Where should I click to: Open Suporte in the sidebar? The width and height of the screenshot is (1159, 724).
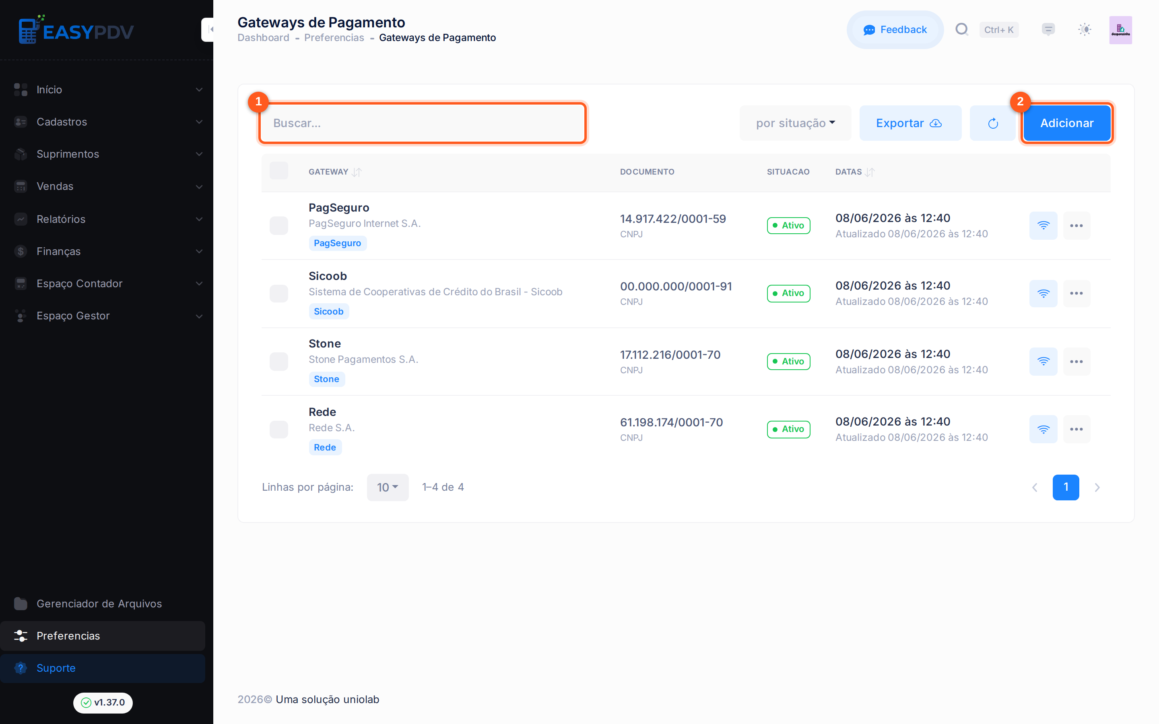pos(103,668)
